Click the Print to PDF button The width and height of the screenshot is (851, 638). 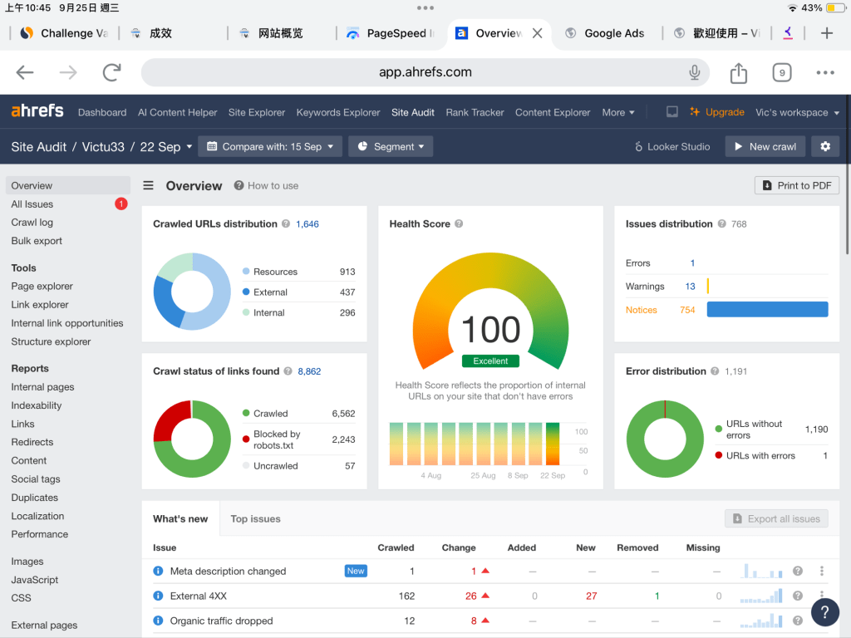click(x=796, y=185)
